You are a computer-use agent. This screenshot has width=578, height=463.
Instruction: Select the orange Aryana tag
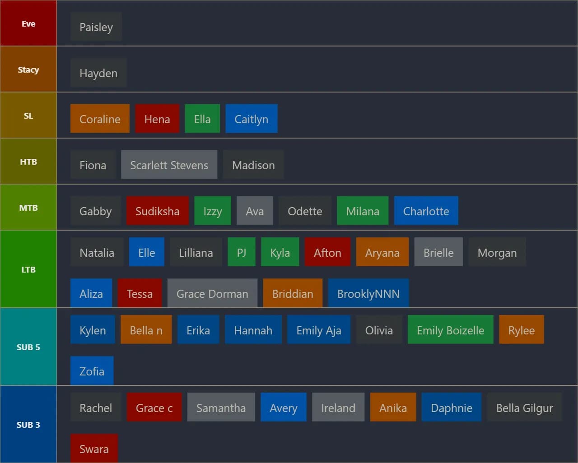click(x=382, y=253)
